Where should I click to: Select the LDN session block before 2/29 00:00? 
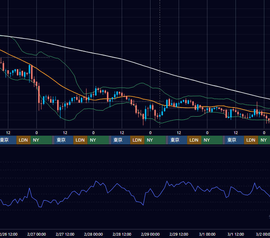click(137, 140)
